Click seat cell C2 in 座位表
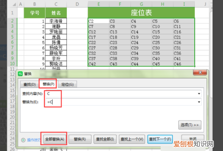 tap(98, 21)
